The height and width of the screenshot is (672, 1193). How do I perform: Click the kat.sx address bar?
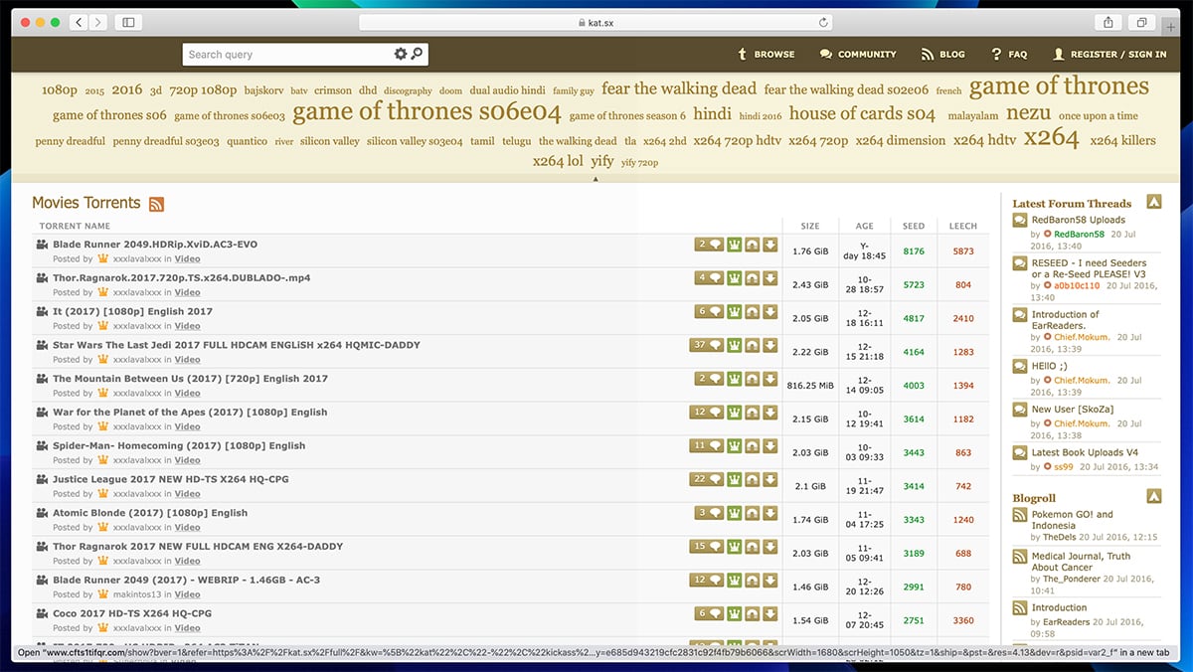tap(596, 22)
